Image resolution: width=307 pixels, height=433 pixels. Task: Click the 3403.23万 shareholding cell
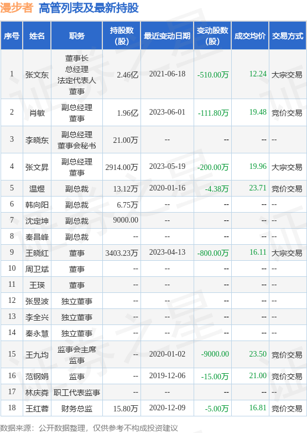coord(122,252)
